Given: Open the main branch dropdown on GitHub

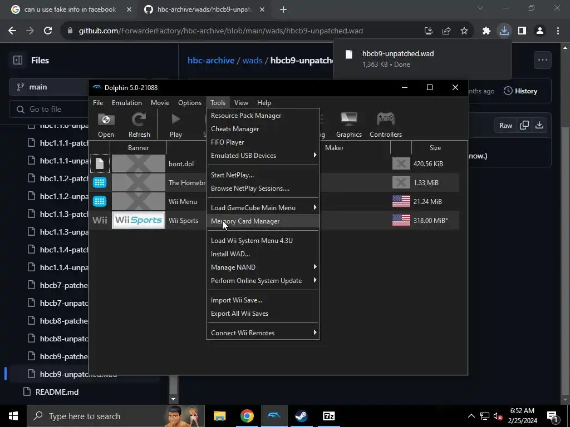Looking at the screenshot, I should click(49, 87).
